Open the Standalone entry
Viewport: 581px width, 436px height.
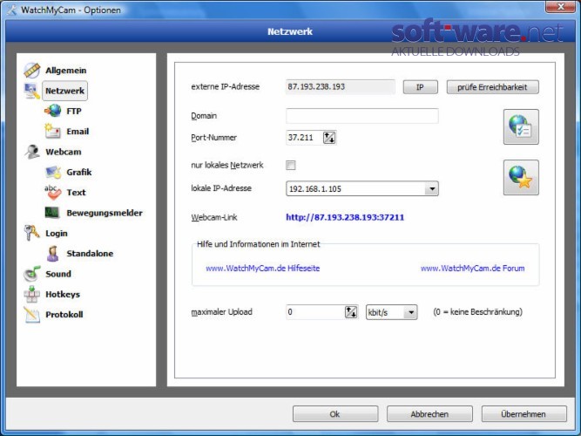point(90,254)
